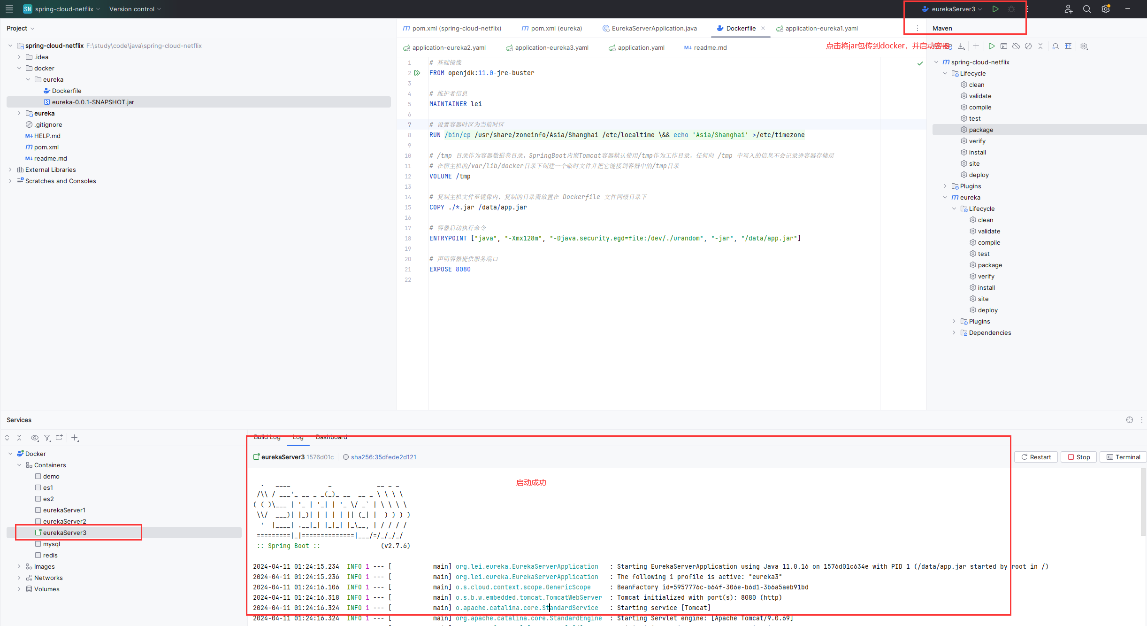Expand the Images node under Docker
Screen dimensions: 1147x626
[19, 566]
